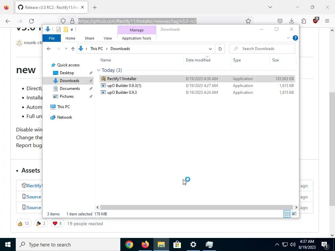This screenshot has width=335, height=251.
Task: Open Firefox extensions menu
Action: coord(304,21)
